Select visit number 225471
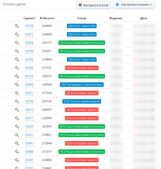The height and width of the screenshot is (169, 161). click(x=47, y=51)
